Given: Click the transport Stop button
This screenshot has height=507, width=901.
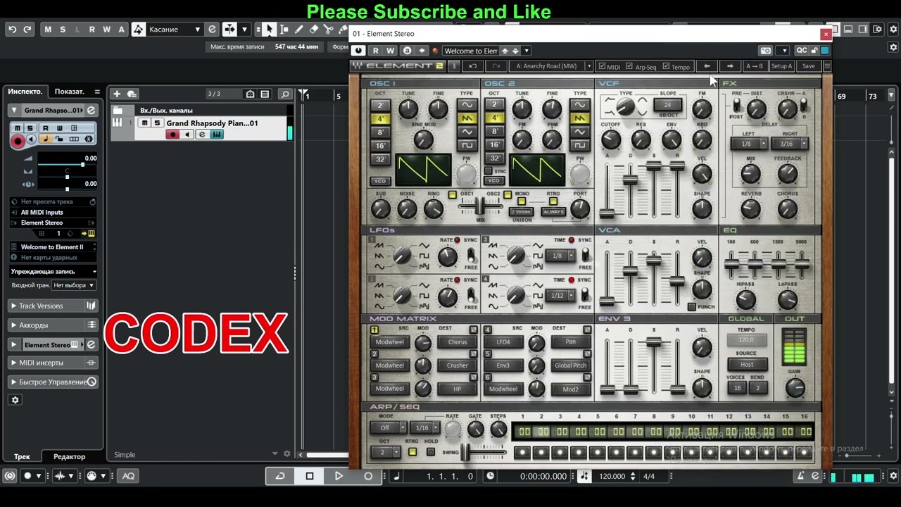Looking at the screenshot, I should 309,476.
